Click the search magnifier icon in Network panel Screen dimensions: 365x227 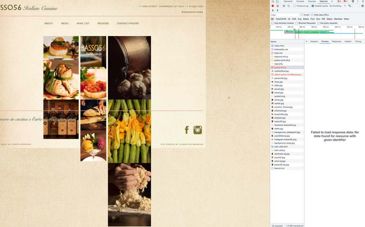click(x=289, y=6)
